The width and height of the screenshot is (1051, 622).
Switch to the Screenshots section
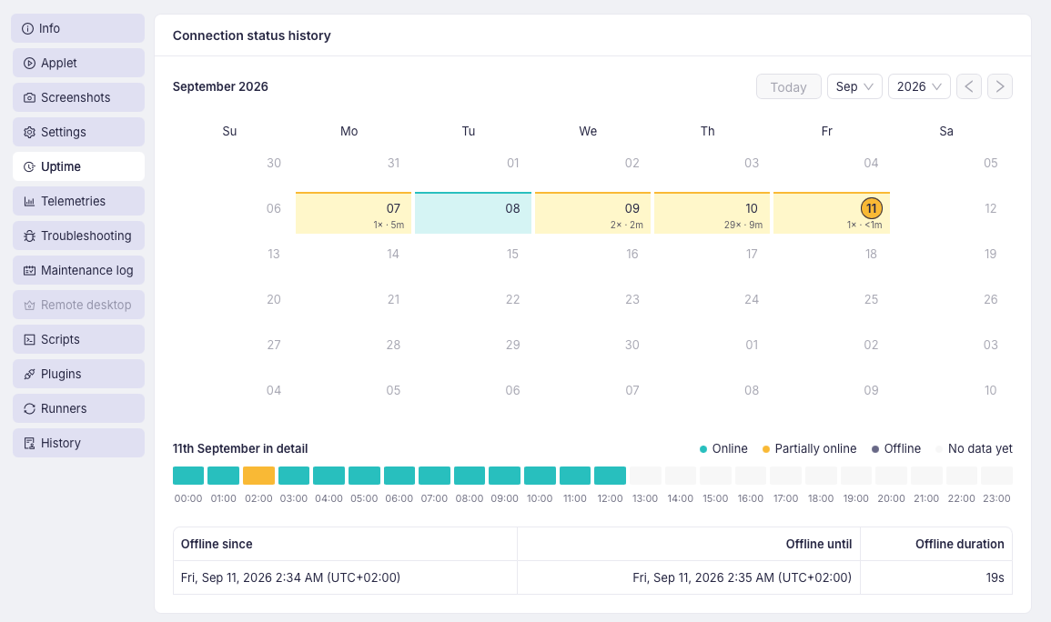click(x=78, y=97)
